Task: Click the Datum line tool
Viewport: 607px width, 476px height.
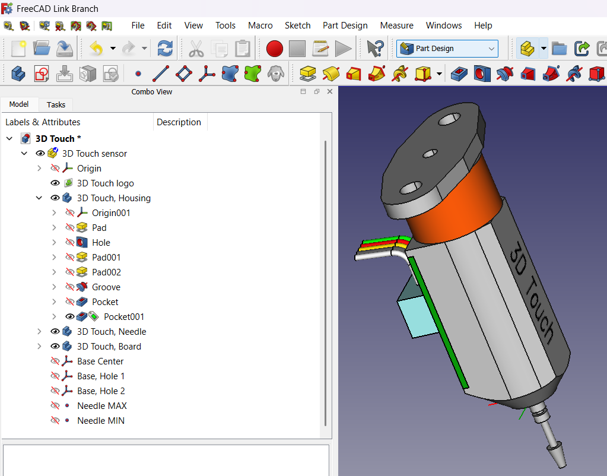Action: tap(161, 74)
